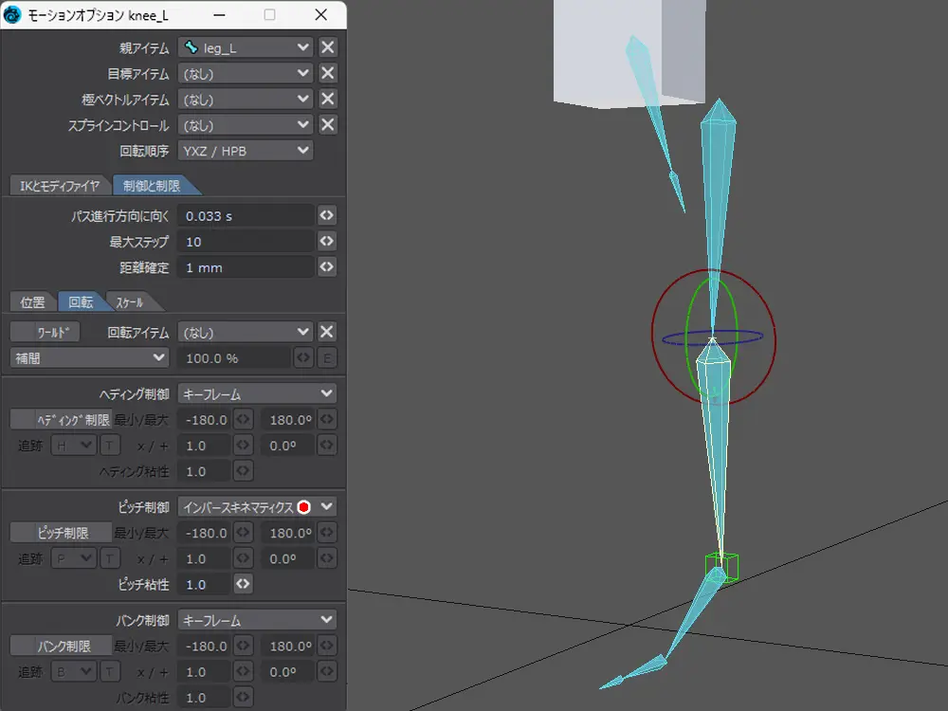Viewport: 948px width, 711px height.
Task: Expand the 親アイテム leg_L dropdown
Action: pyautogui.click(x=246, y=47)
